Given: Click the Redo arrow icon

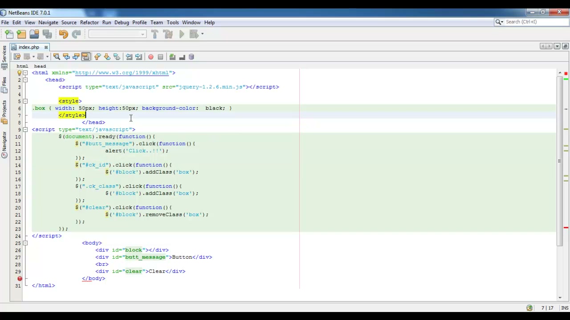Looking at the screenshot, I should tap(76, 34).
